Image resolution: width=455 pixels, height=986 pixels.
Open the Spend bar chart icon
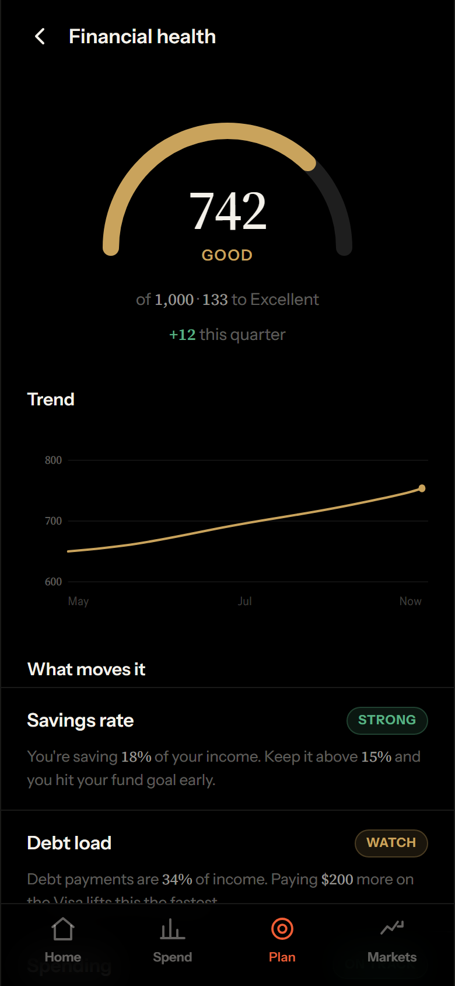coord(173,929)
